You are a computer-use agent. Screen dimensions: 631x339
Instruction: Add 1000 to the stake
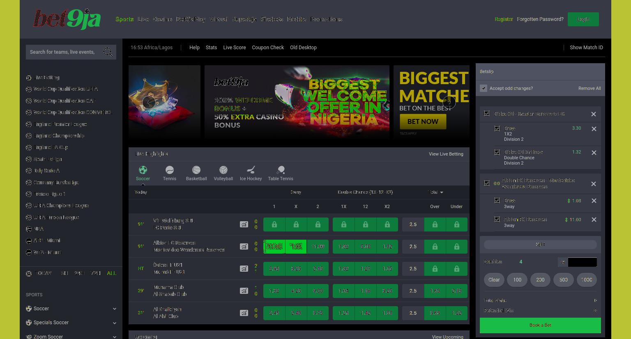587,280
